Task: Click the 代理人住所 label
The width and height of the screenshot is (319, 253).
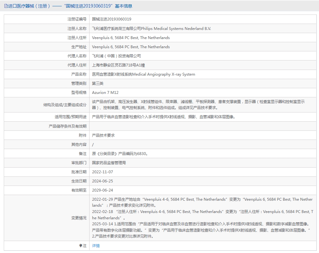Action: (77, 65)
